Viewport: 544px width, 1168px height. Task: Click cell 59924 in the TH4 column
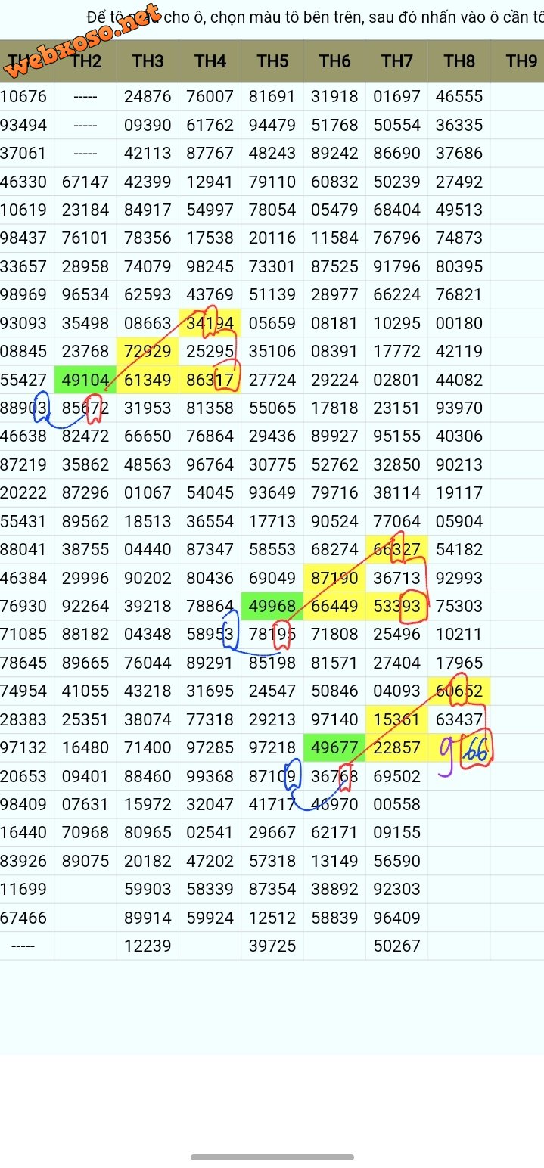[x=210, y=918]
